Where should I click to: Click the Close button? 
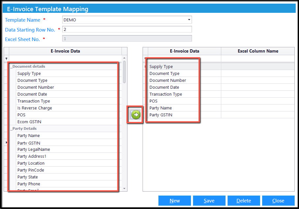pos(278,200)
